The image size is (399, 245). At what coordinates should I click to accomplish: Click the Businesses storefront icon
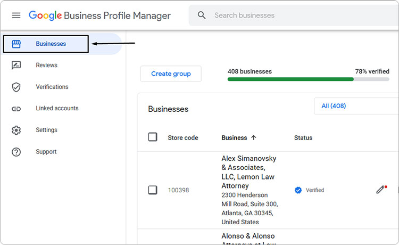(16, 44)
